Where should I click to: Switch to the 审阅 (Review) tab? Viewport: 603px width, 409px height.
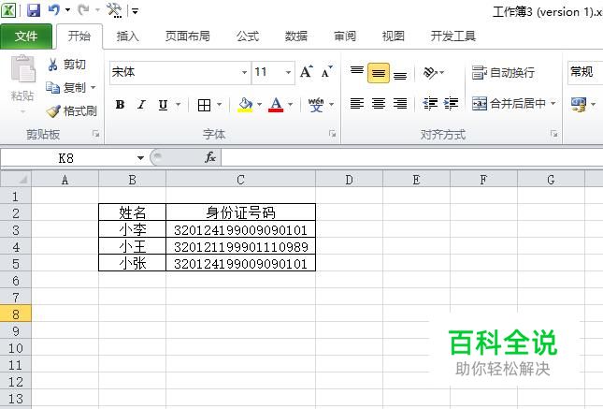345,37
